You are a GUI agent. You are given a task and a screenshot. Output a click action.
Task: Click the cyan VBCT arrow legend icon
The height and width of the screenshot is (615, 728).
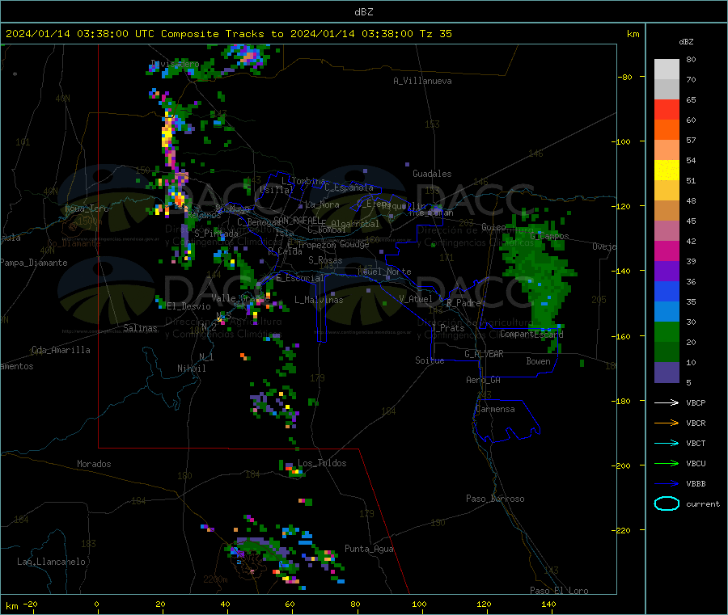(x=667, y=444)
